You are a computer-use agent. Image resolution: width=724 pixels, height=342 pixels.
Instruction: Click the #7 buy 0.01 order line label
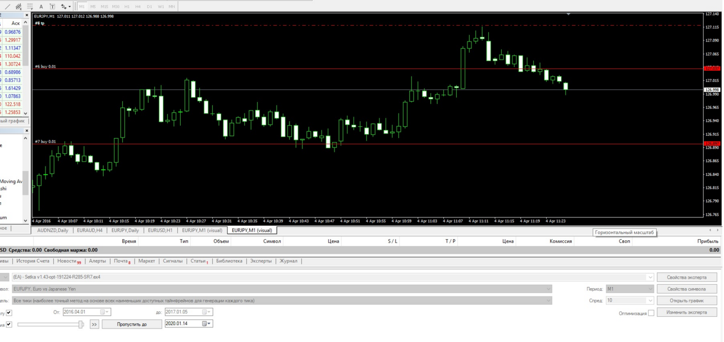pyautogui.click(x=45, y=142)
